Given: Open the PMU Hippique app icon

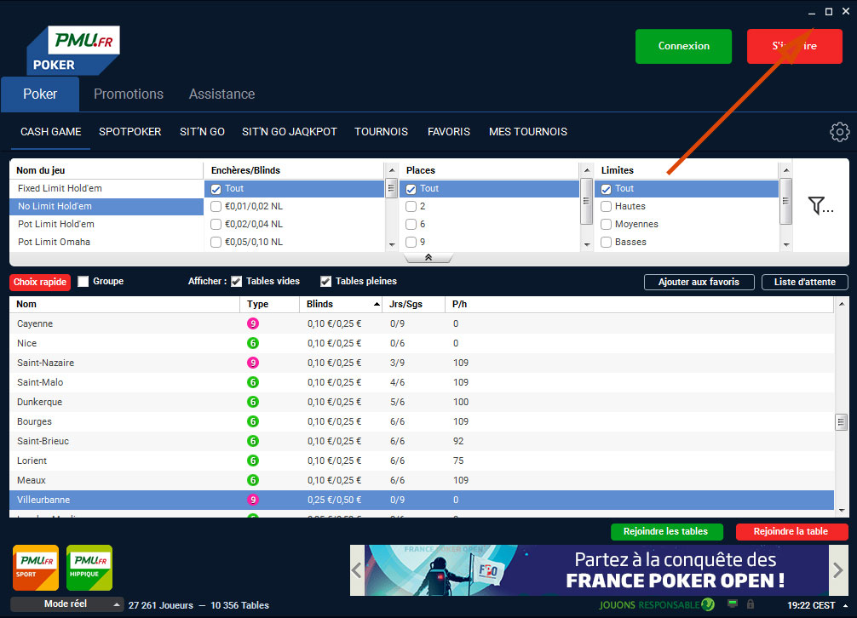Looking at the screenshot, I should tap(89, 568).
